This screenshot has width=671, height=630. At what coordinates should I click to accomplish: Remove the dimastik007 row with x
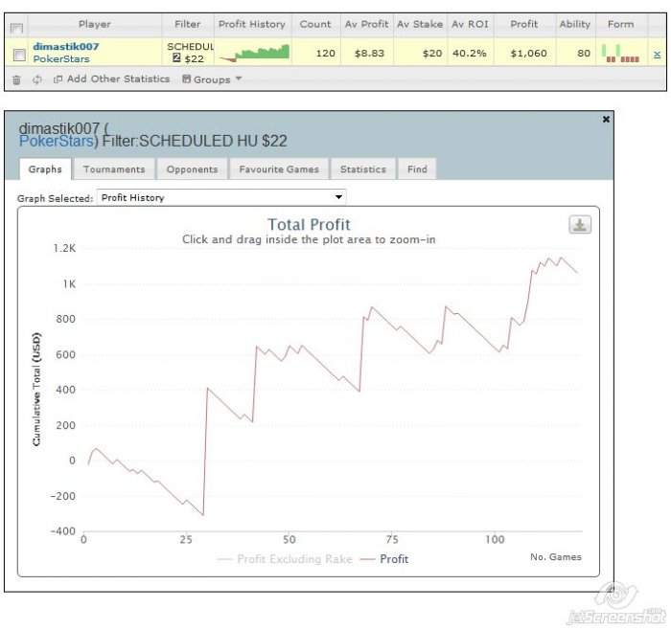point(658,55)
